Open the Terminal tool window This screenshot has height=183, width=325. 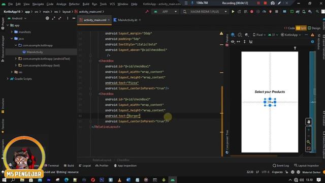click(x=52, y=166)
